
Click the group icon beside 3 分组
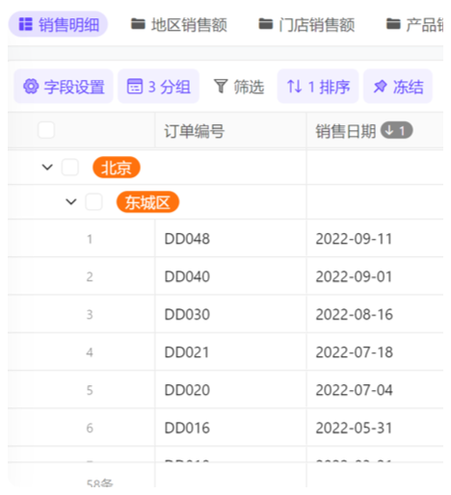pos(135,86)
